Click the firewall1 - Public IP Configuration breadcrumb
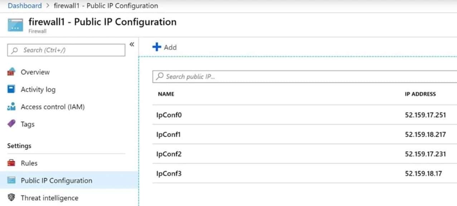 pyautogui.click(x=106, y=6)
